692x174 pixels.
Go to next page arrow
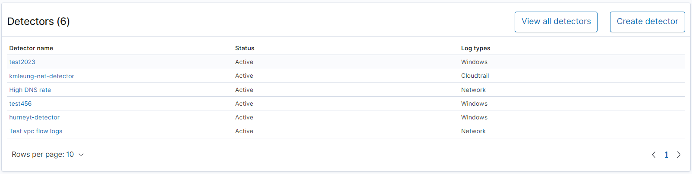pyautogui.click(x=679, y=155)
